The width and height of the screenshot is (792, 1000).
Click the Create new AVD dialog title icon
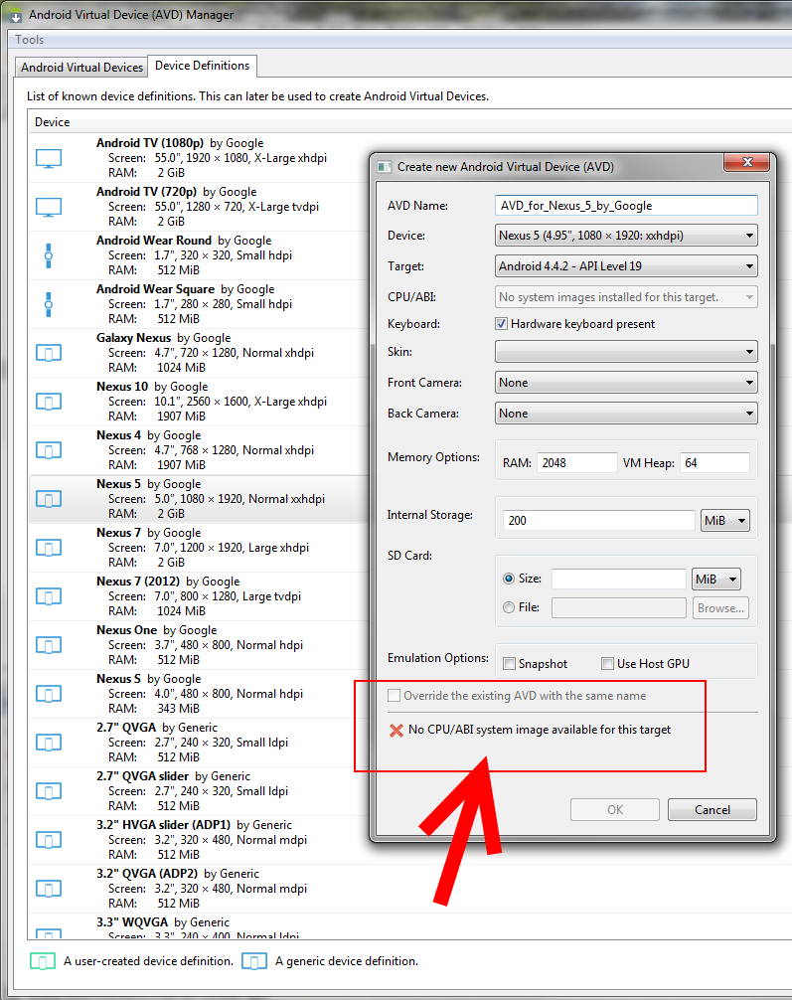point(384,167)
